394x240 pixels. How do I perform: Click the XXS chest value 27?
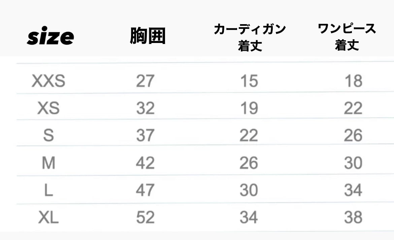coord(145,81)
